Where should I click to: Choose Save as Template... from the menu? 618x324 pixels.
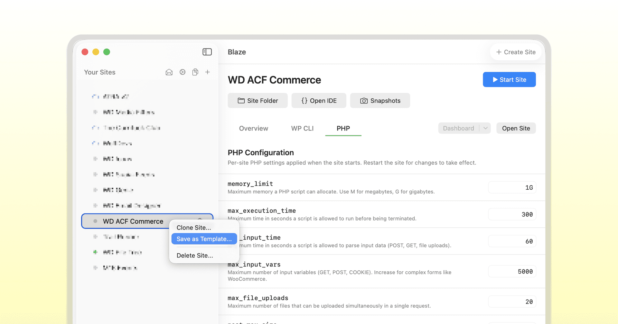[x=204, y=239]
